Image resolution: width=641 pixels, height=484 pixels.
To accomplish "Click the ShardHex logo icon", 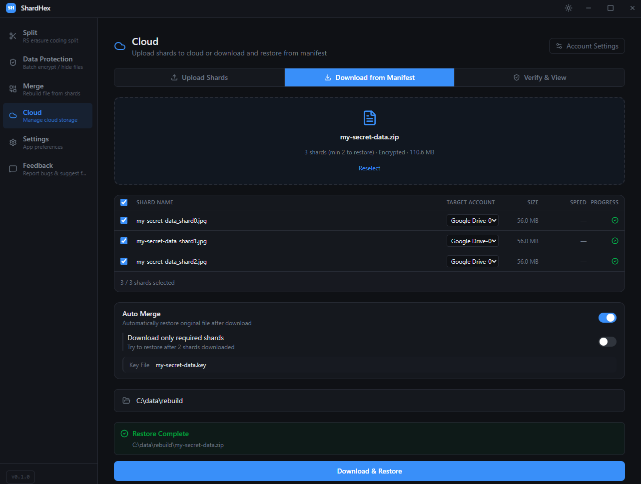I will coord(10,8).
